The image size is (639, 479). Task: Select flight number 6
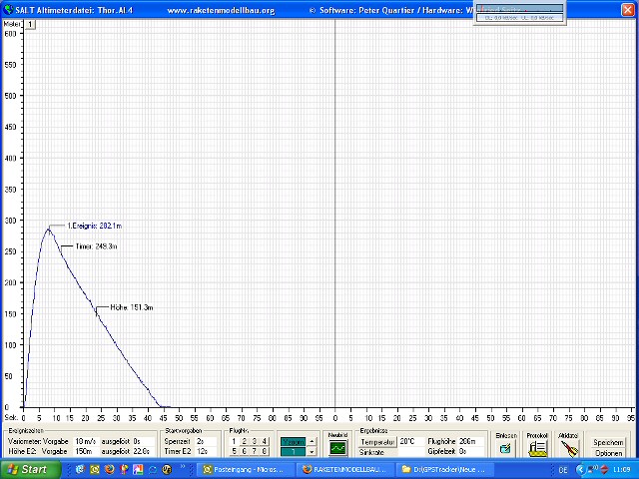pyautogui.click(x=244, y=451)
